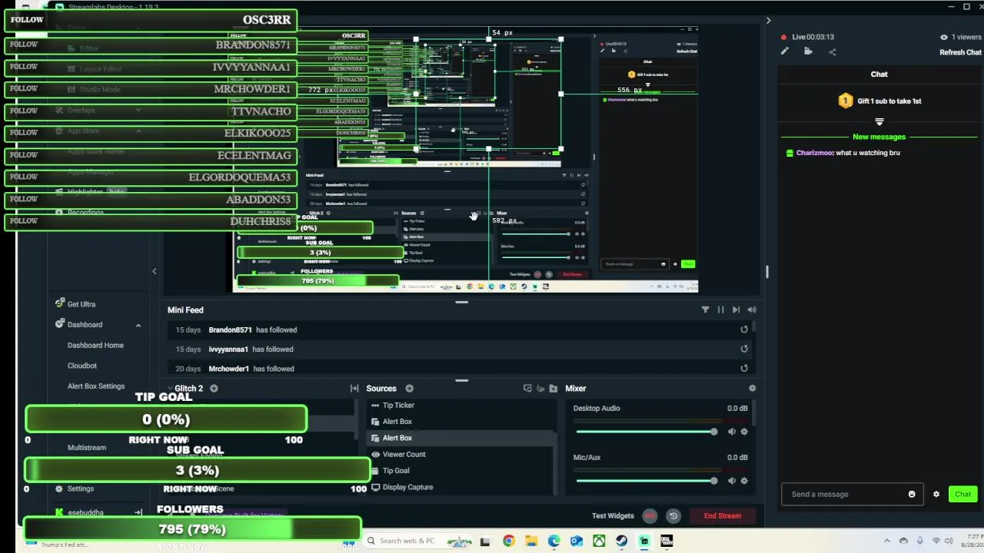Adjust the Mic/Aux volume slider
This screenshot has width=984, height=553.
point(647,481)
